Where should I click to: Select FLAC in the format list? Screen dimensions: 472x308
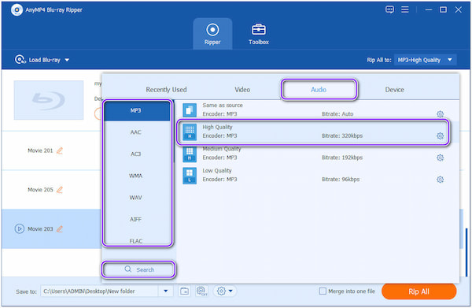pyautogui.click(x=136, y=241)
